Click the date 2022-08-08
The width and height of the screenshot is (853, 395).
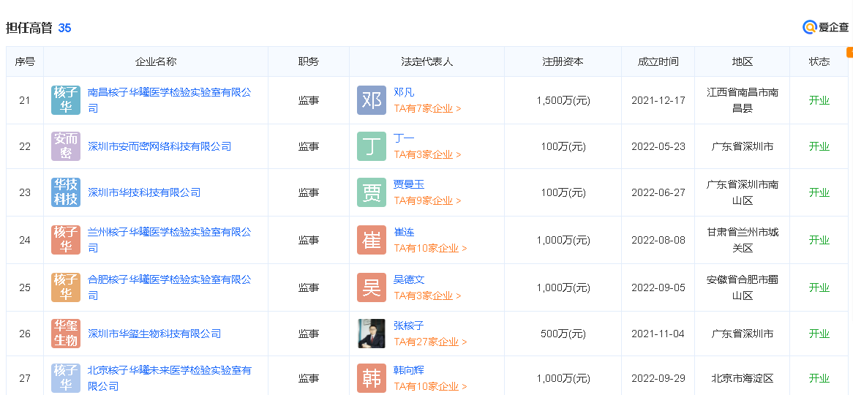coord(658,240)
